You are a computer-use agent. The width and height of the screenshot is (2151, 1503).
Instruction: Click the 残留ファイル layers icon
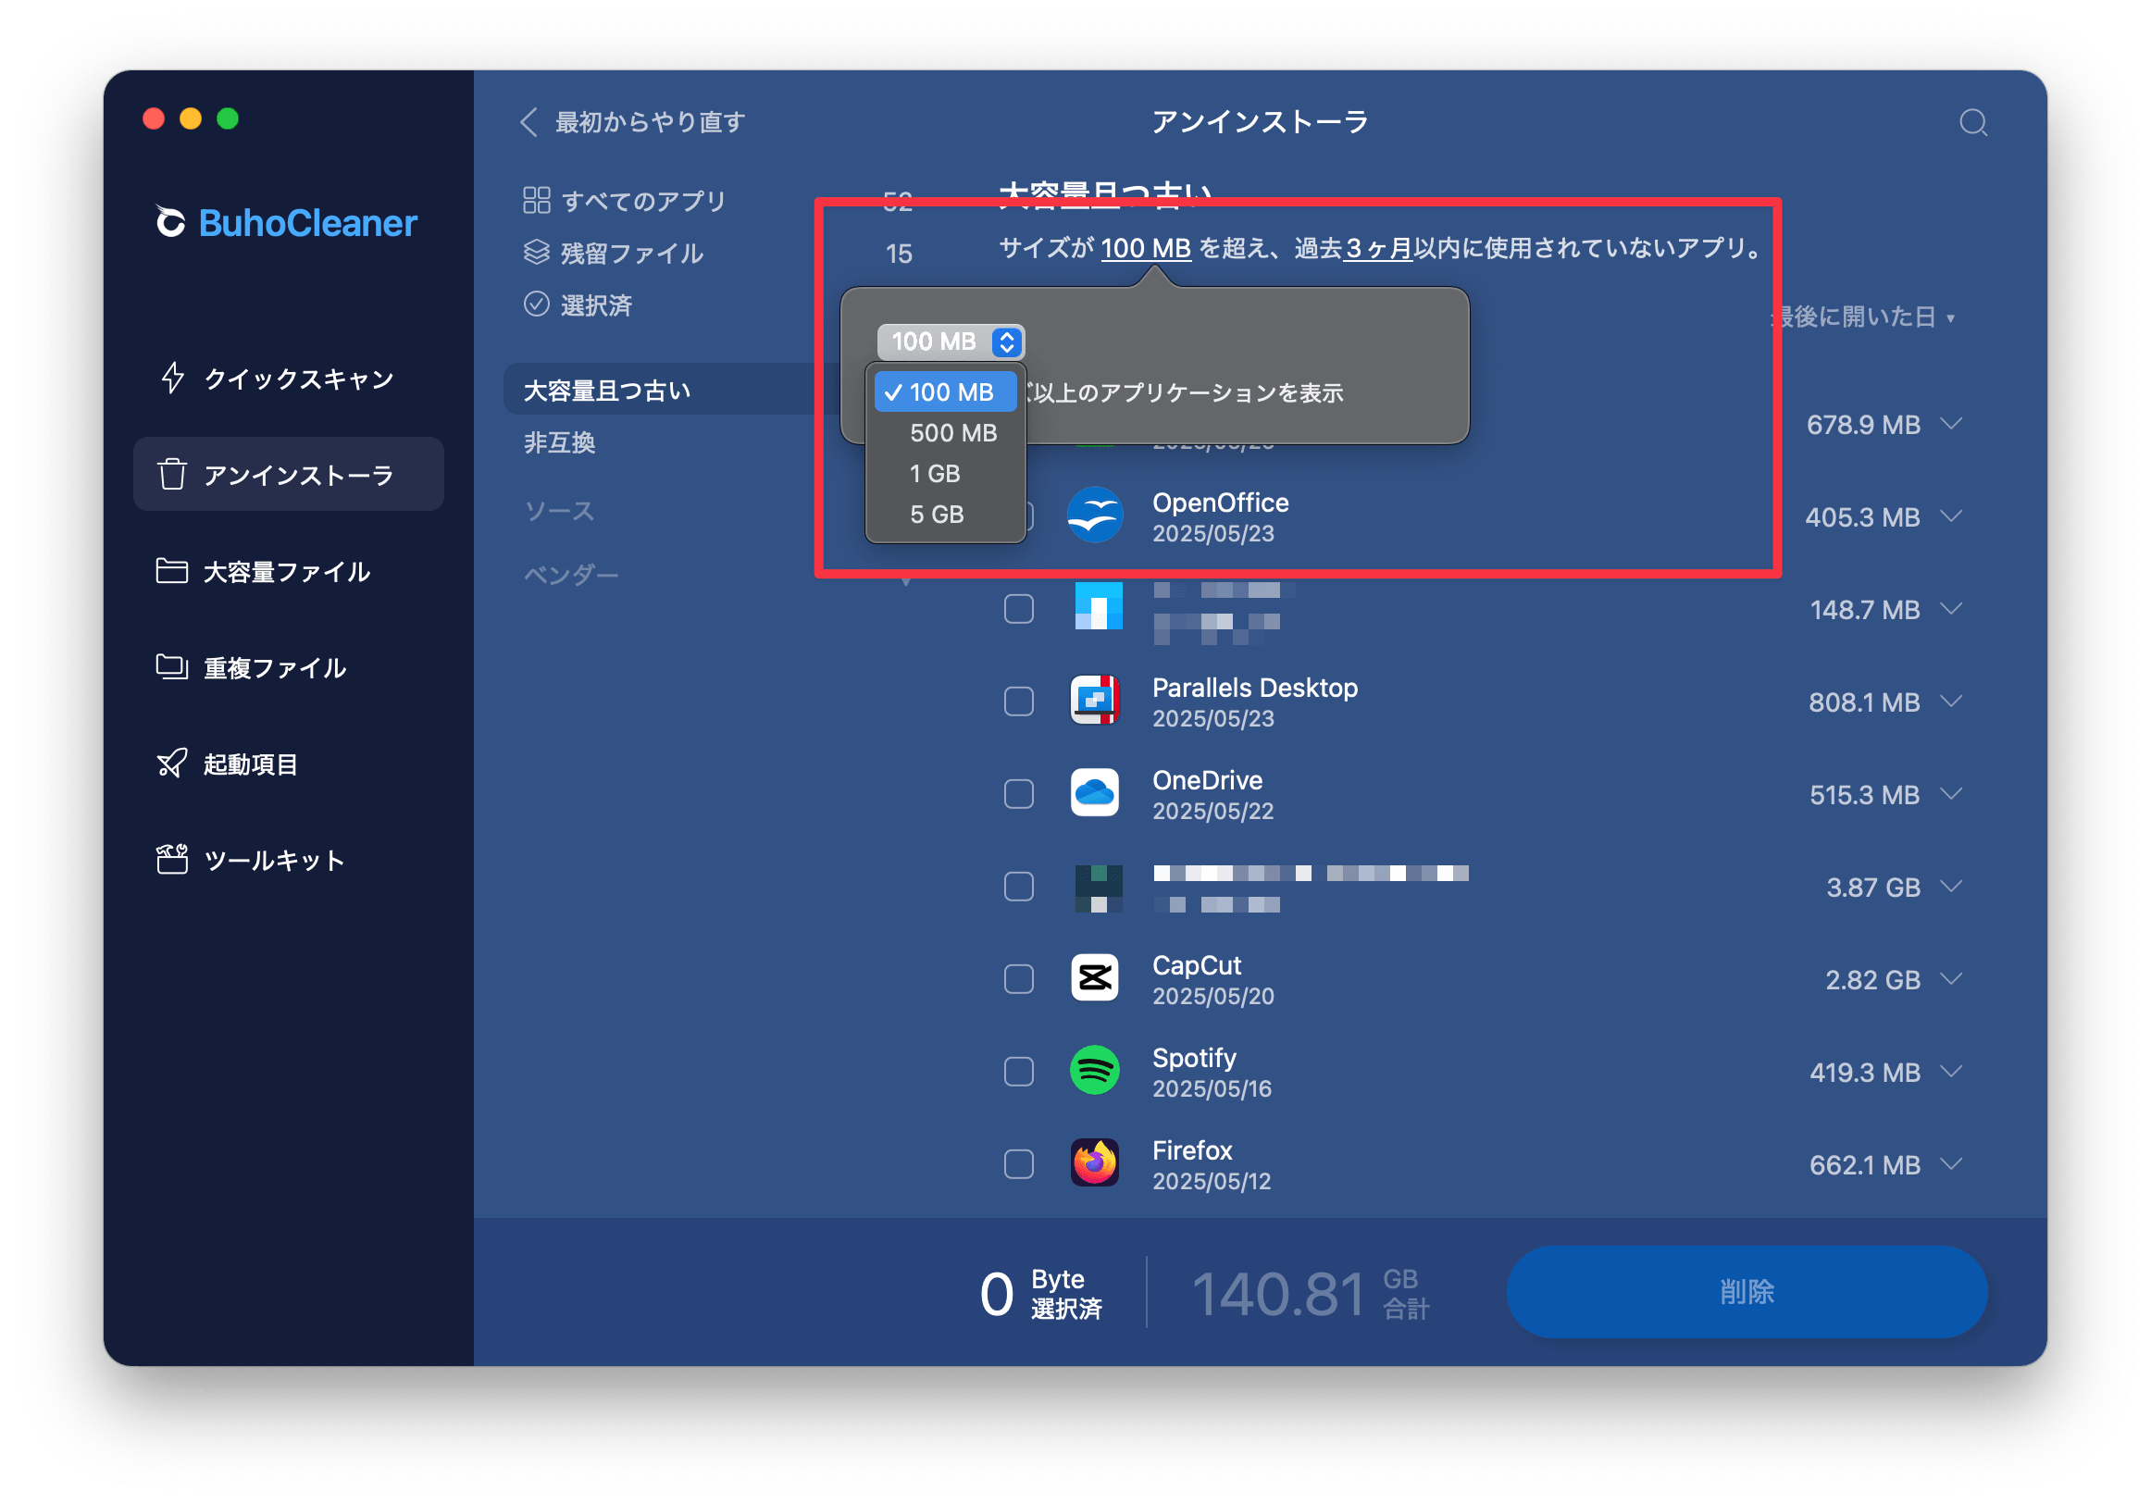click(x=536, y=252)
